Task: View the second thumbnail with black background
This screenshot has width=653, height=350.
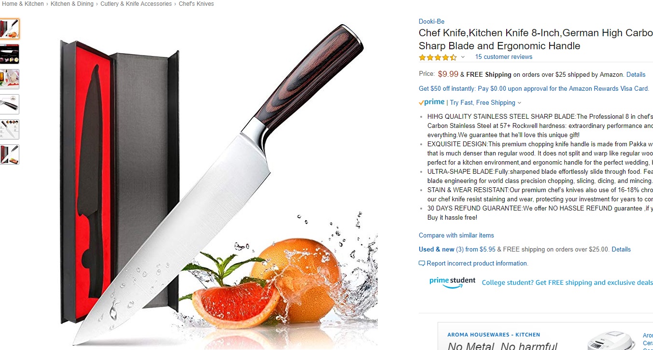Action: (x=9, y=54)
